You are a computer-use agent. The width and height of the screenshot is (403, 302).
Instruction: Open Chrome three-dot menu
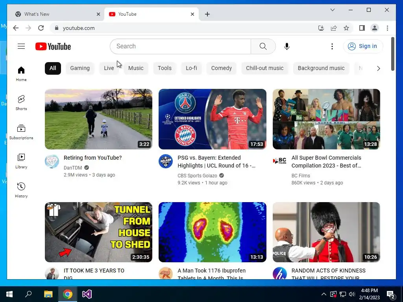[387, 28]
